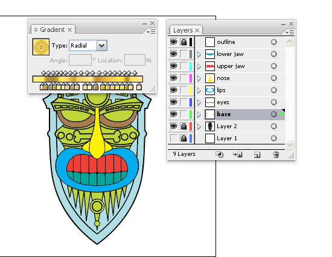The image size is (332, 257).
Task: Click the base layer green selection indicator
Action: [x=281, y=114]
